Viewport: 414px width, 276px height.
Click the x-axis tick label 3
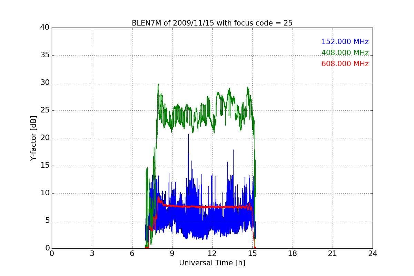(92, 254)
